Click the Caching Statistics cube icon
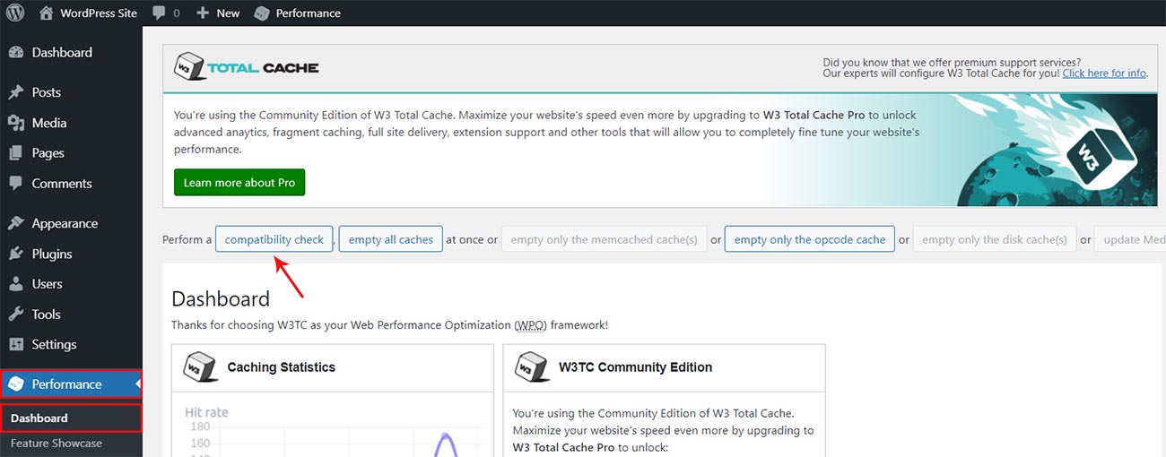This screenshot has height=457, width=1166. [x=201, y=367]
